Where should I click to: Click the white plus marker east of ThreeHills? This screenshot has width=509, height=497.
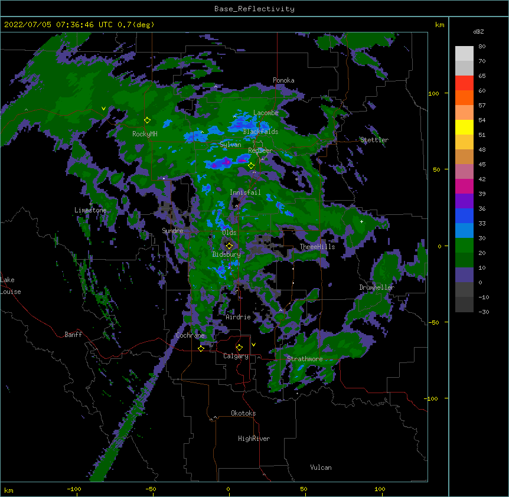pyautogui.click(x=361, y=221)
